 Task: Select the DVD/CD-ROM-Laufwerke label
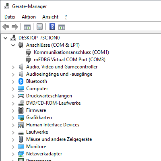coord(54,103)
